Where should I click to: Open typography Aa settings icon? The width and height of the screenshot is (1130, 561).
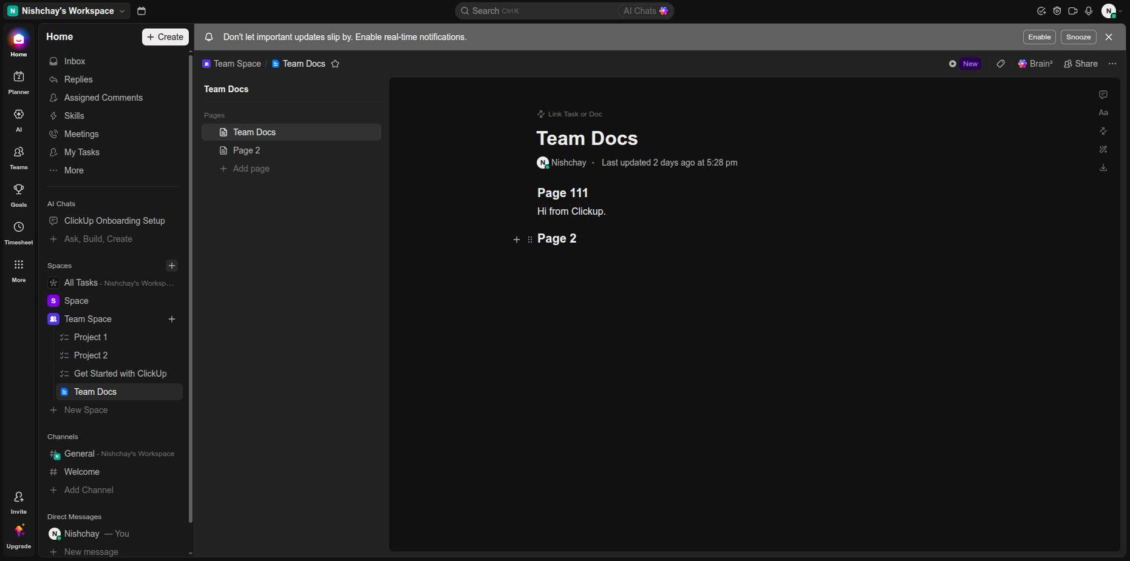[1103, 113]
